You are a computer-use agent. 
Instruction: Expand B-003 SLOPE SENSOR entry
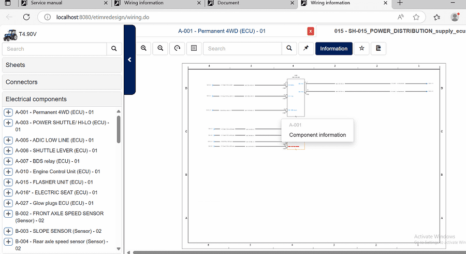[x=8, y=231]
